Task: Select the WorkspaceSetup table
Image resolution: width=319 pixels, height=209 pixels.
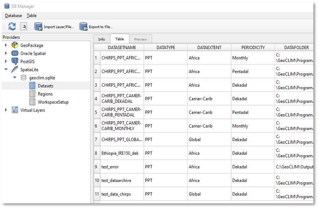Action: [x=53, y=102]
